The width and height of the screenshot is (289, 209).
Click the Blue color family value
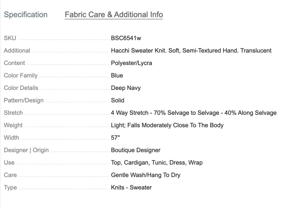click(x=117, y=76)
